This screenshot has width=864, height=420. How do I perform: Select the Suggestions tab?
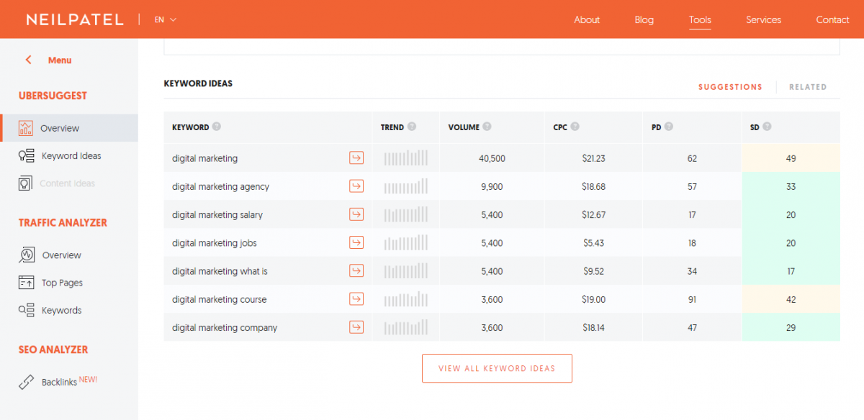(x=730, y=87)
